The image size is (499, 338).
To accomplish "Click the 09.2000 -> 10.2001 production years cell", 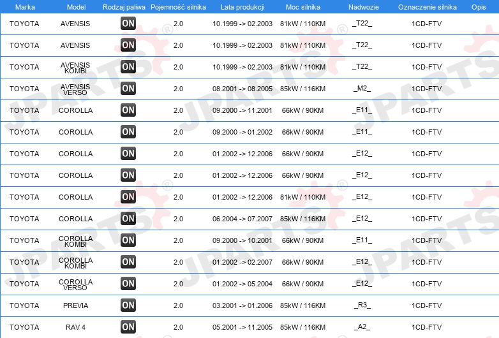I will [242, 240].
